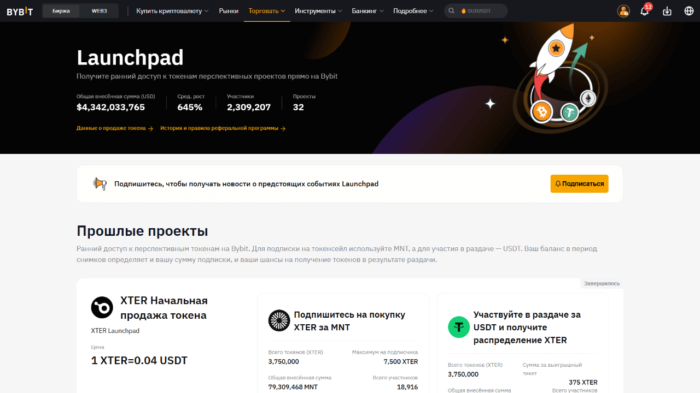Click the XTER token logo
This screenshot has height=393, width=700.
click(102, 308)
